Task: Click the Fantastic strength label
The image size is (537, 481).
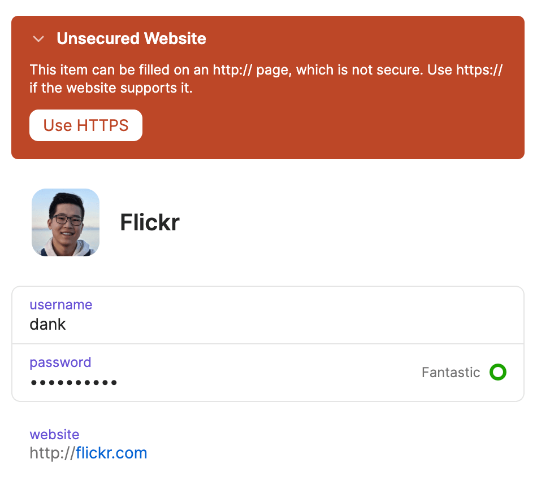Action: (x=451, y=373)
